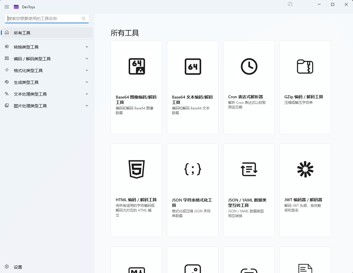The image size is (353, 273).
Task: Click the settings gear icon
Action: tap(7, 267)
